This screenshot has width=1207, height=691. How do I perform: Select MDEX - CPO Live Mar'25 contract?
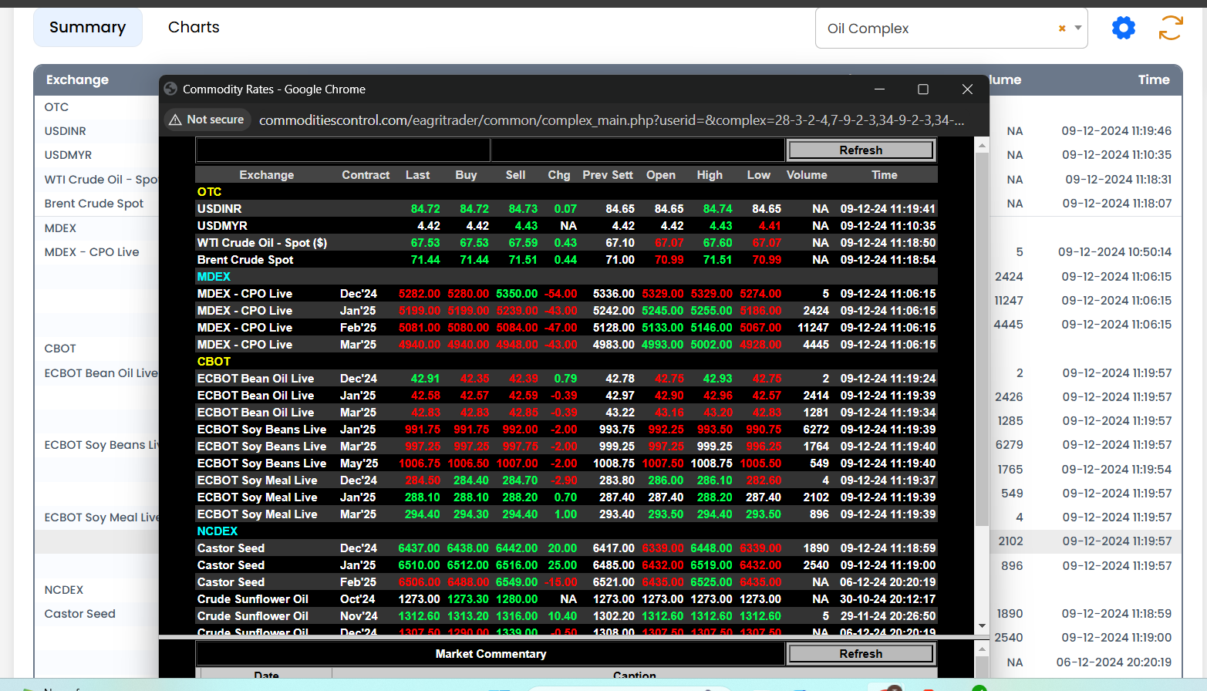pyautogui.click(x=566, y=345)
